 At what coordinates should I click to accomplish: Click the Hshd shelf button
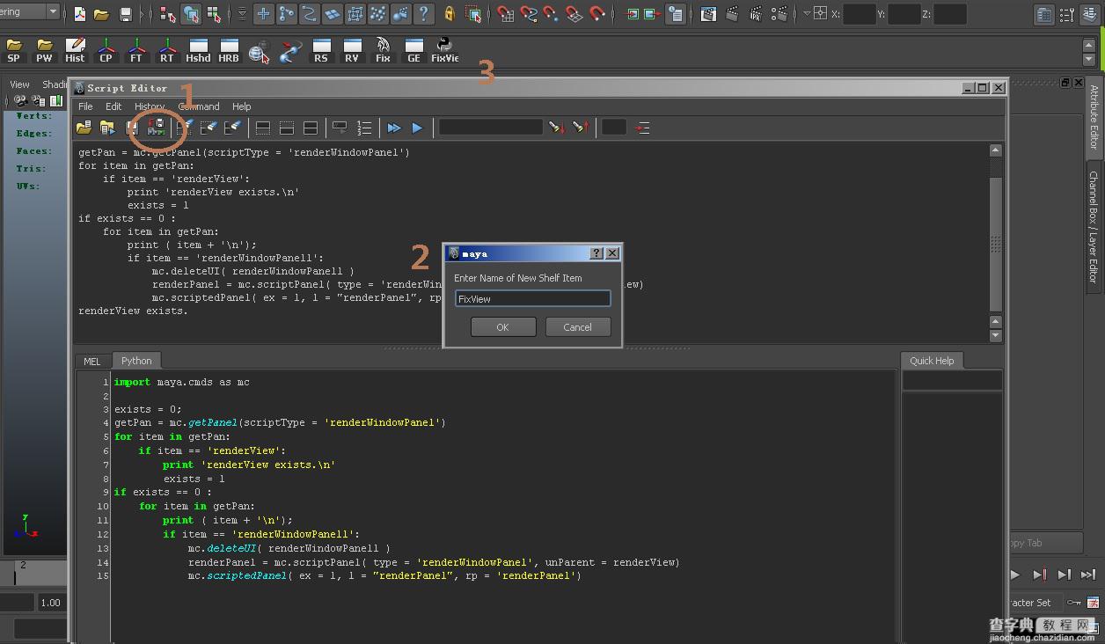click(198, 50)
